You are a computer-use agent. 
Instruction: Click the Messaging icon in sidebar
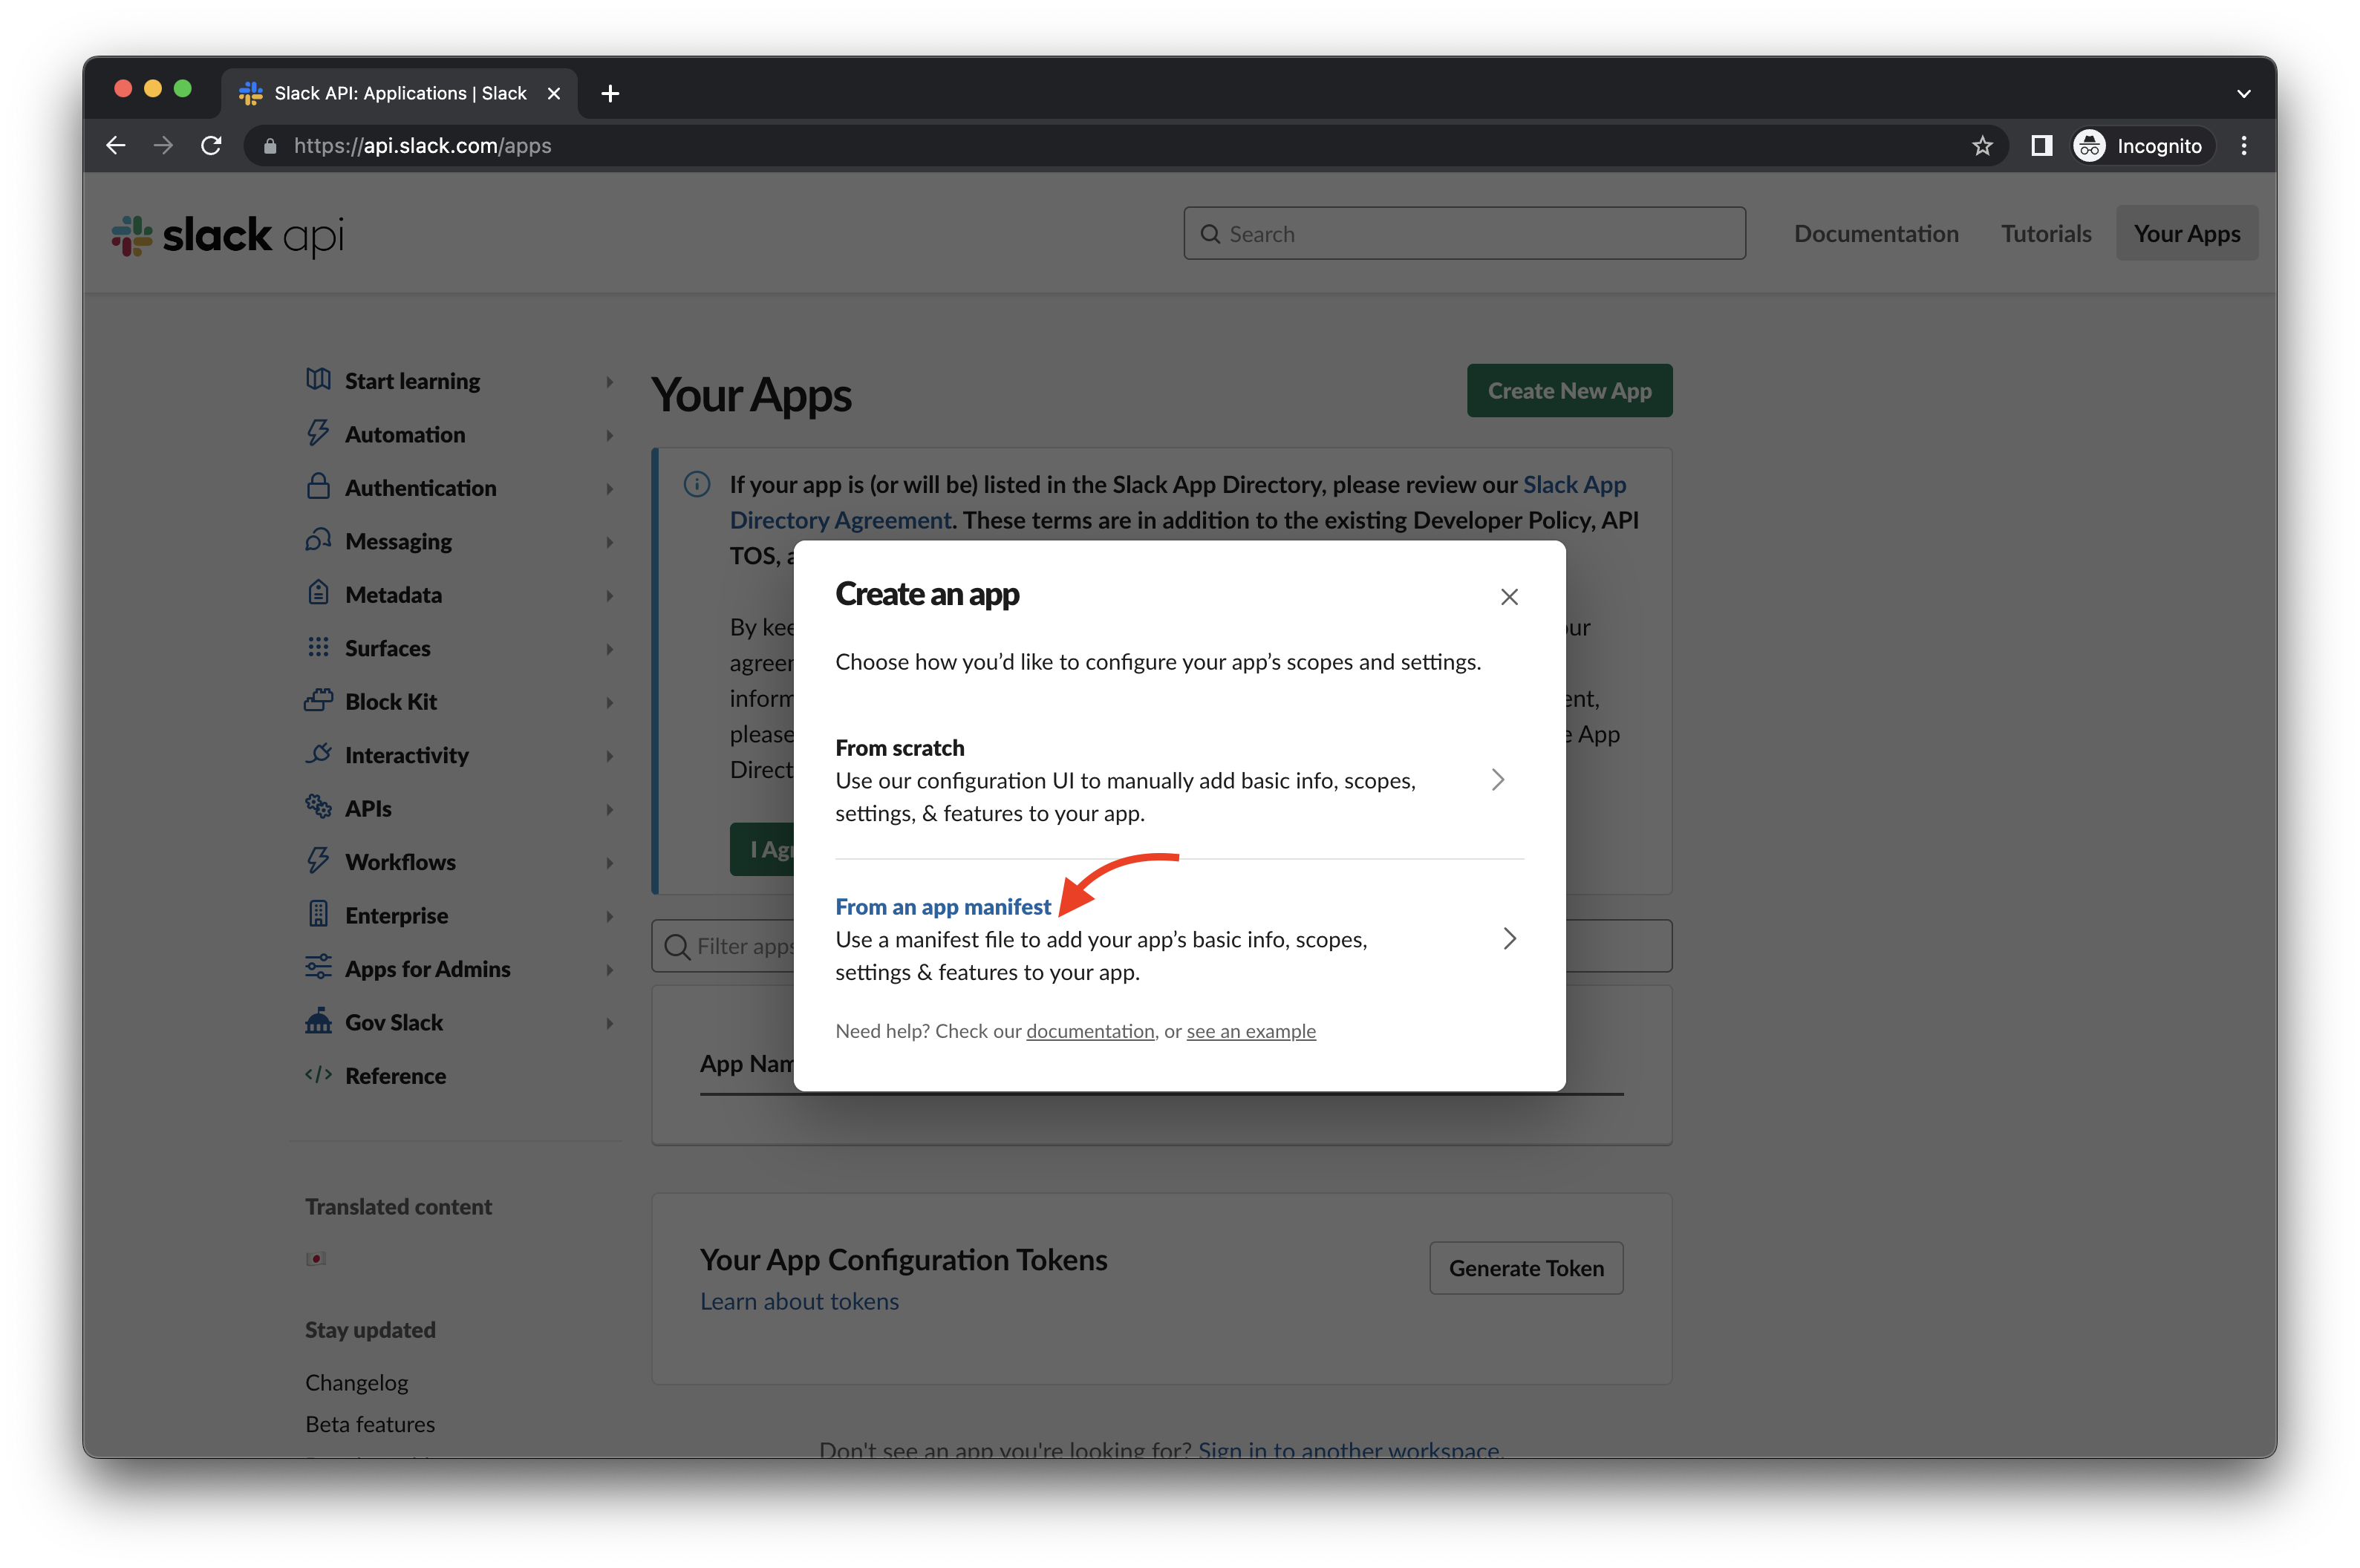[x=318, y=540]
